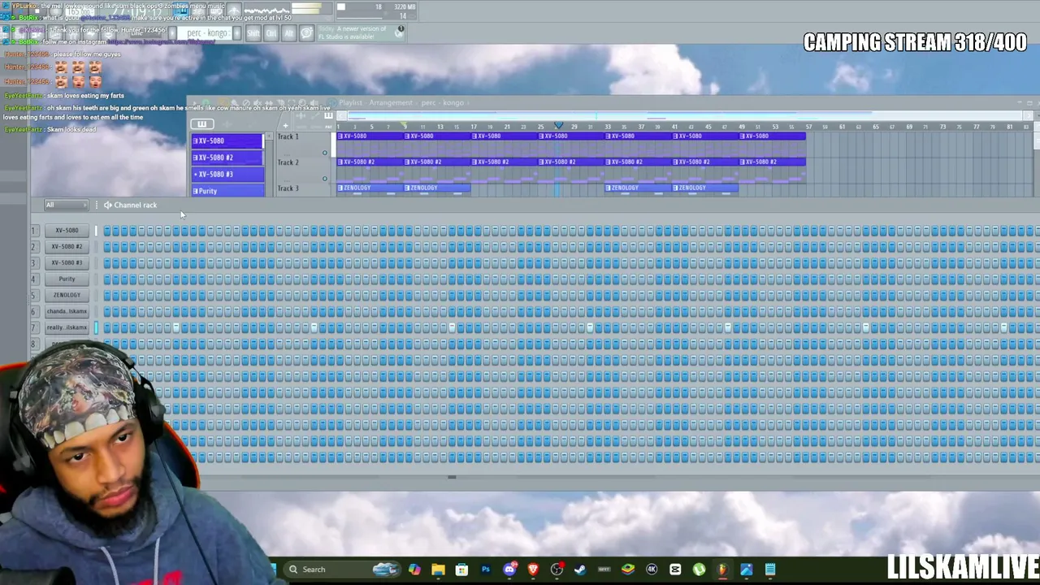Click channel number 4 mixer track selector
1040x585 pixels.
coord(34,279)
